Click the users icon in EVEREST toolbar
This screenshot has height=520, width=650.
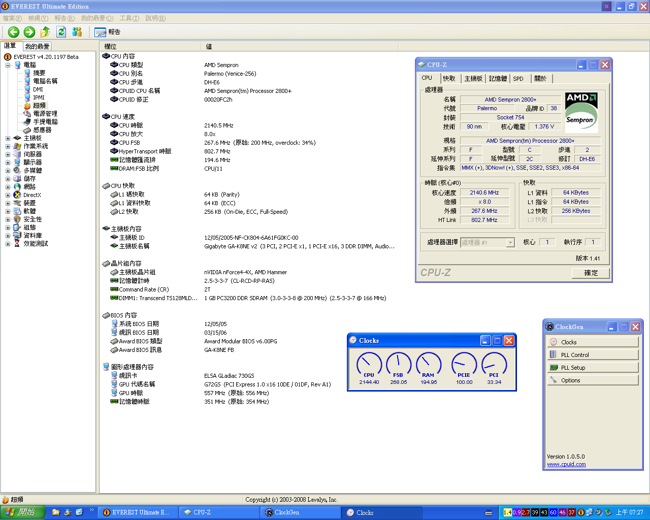tap(77, 32)
